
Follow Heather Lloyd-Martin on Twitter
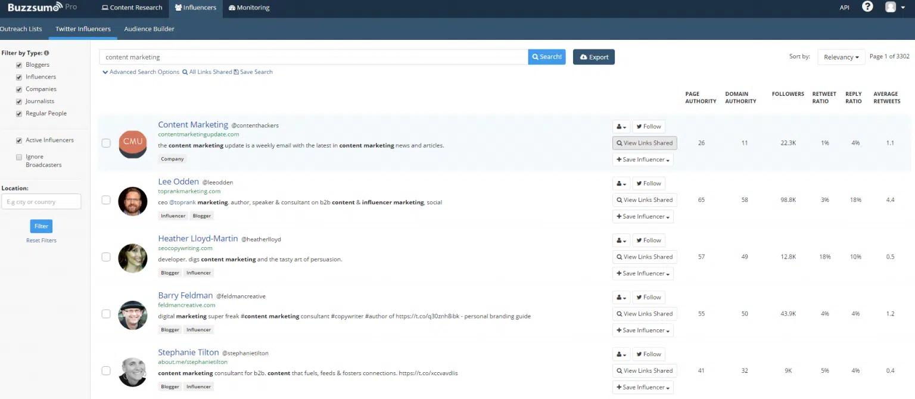coord(649,241)
